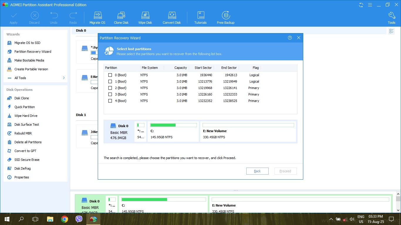This screenshot has height=225, width=401.
Task: Tick the 3 (Boot) partition checkbox
Action: 110,94
